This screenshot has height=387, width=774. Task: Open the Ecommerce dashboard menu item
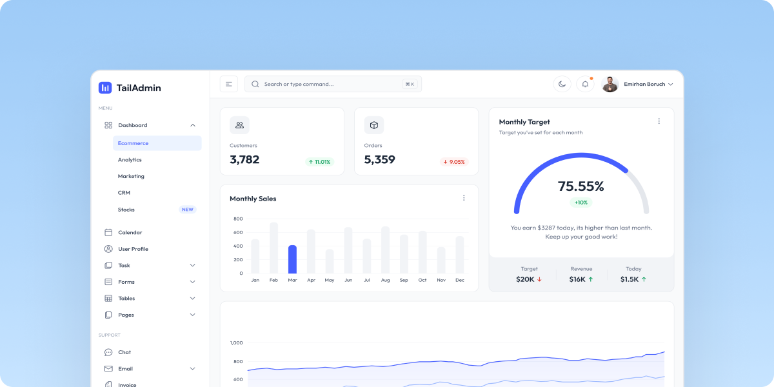[x=133, y=143]
